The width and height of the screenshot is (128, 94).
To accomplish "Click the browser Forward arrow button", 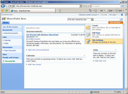I will (7, 6).
